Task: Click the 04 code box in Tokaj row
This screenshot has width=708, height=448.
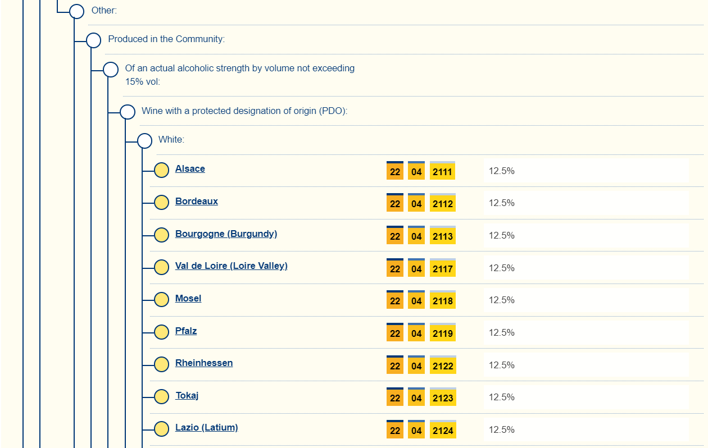Action: coord(416,398)
